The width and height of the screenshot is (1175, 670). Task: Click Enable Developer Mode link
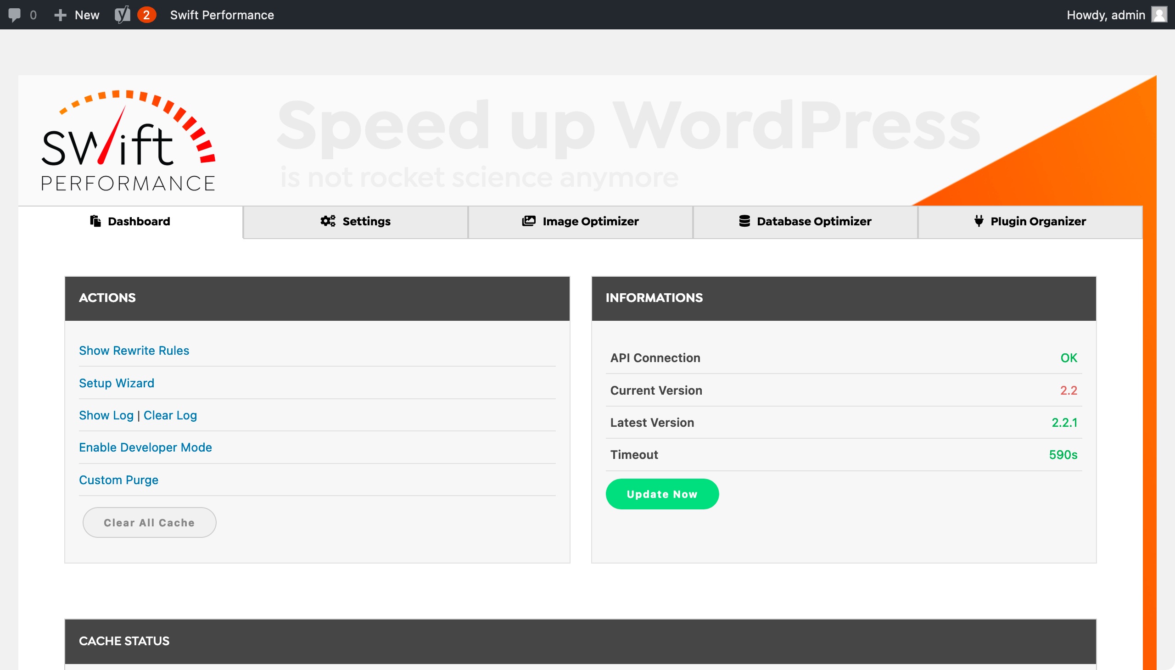click(x=145, y=447)
